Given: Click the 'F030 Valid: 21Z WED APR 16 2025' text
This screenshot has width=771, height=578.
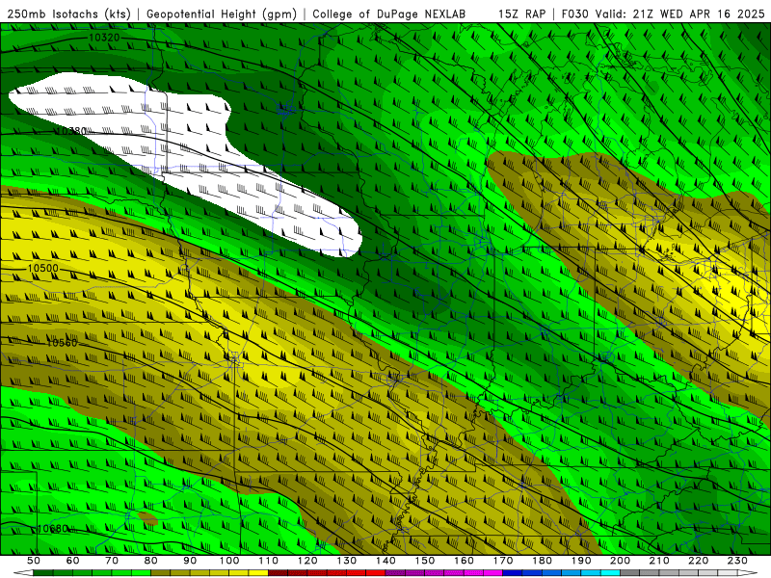Looking at the screenshot, I should coord(663,14).
